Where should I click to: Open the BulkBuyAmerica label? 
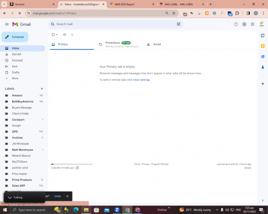tap(23, 102)
